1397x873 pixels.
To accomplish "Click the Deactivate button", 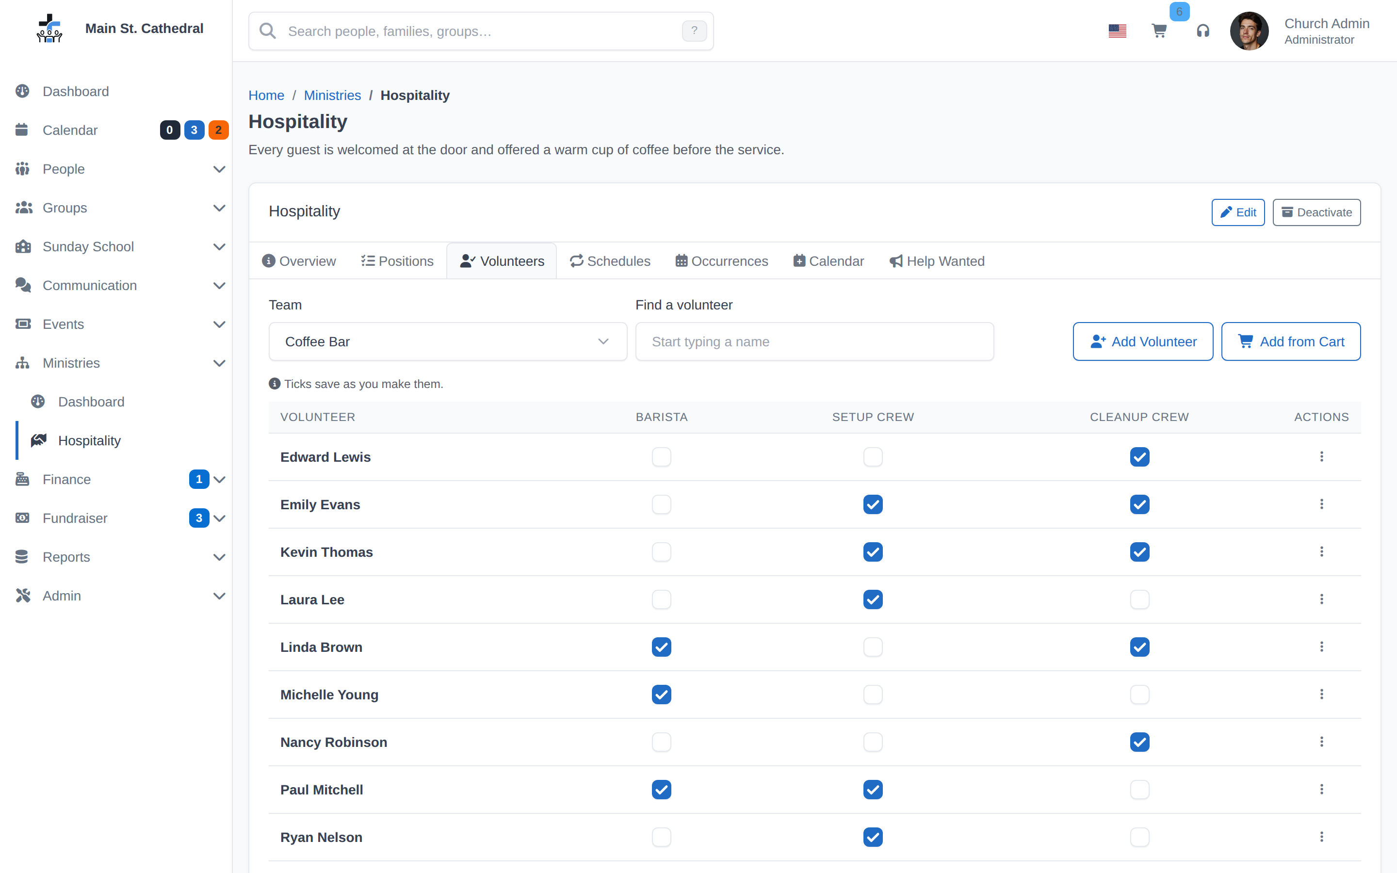I will point(1316,212).
